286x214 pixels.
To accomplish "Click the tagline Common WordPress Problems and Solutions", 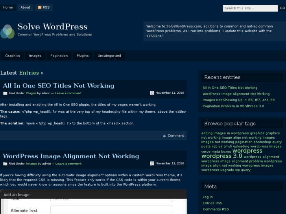I will (55, 35).
